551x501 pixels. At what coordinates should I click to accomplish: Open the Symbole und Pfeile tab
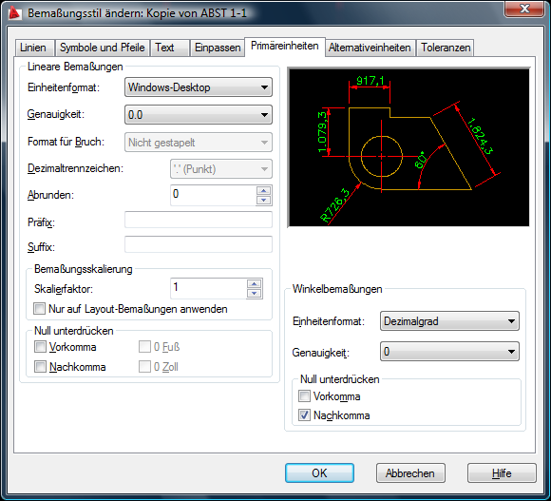[103, 48]
